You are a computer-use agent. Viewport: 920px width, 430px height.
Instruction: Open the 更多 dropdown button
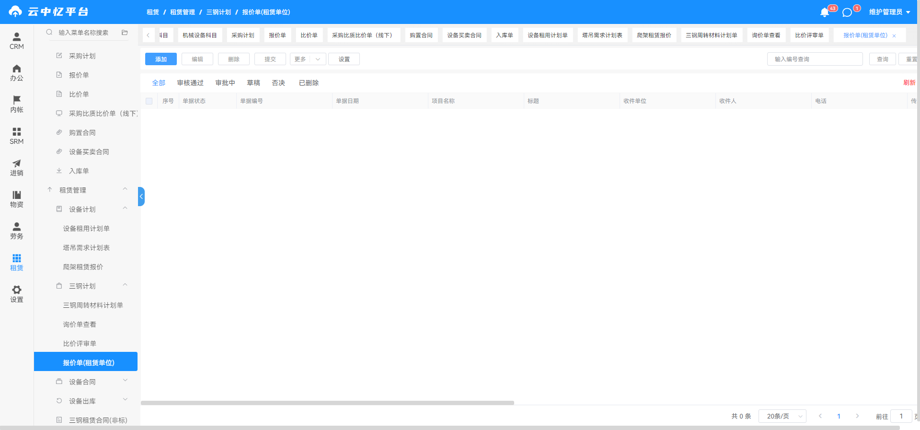tap(308, 59)
